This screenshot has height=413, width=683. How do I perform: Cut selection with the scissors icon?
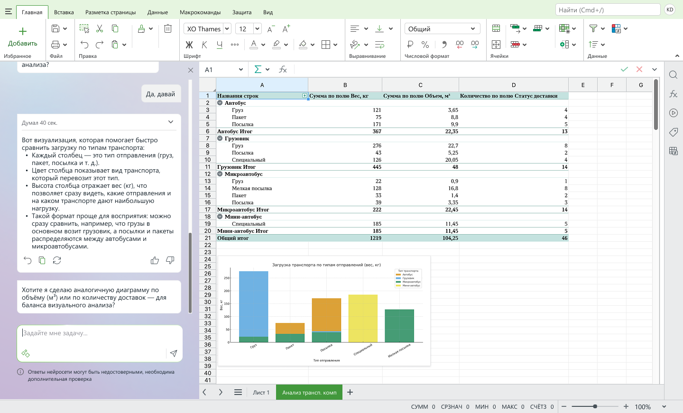coord(100,29)
